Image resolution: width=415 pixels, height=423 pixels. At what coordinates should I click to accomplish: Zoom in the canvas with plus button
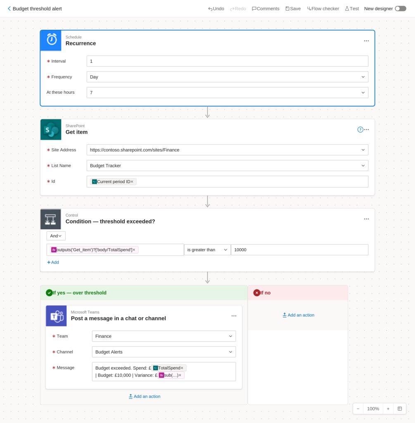pos(388,409)
